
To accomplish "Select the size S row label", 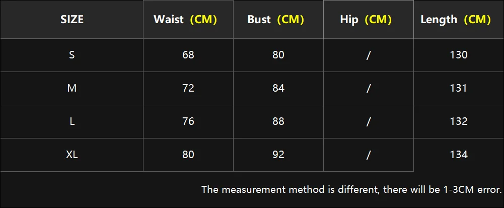I will click(71, 55).
